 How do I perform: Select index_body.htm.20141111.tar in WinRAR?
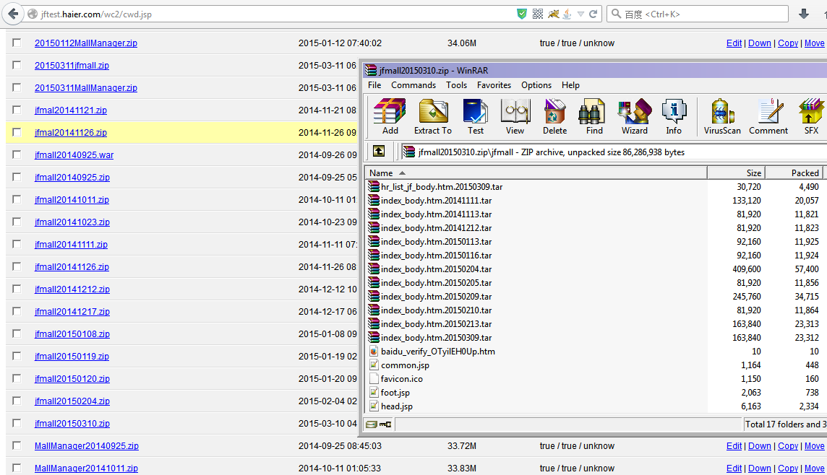point(436,201)
